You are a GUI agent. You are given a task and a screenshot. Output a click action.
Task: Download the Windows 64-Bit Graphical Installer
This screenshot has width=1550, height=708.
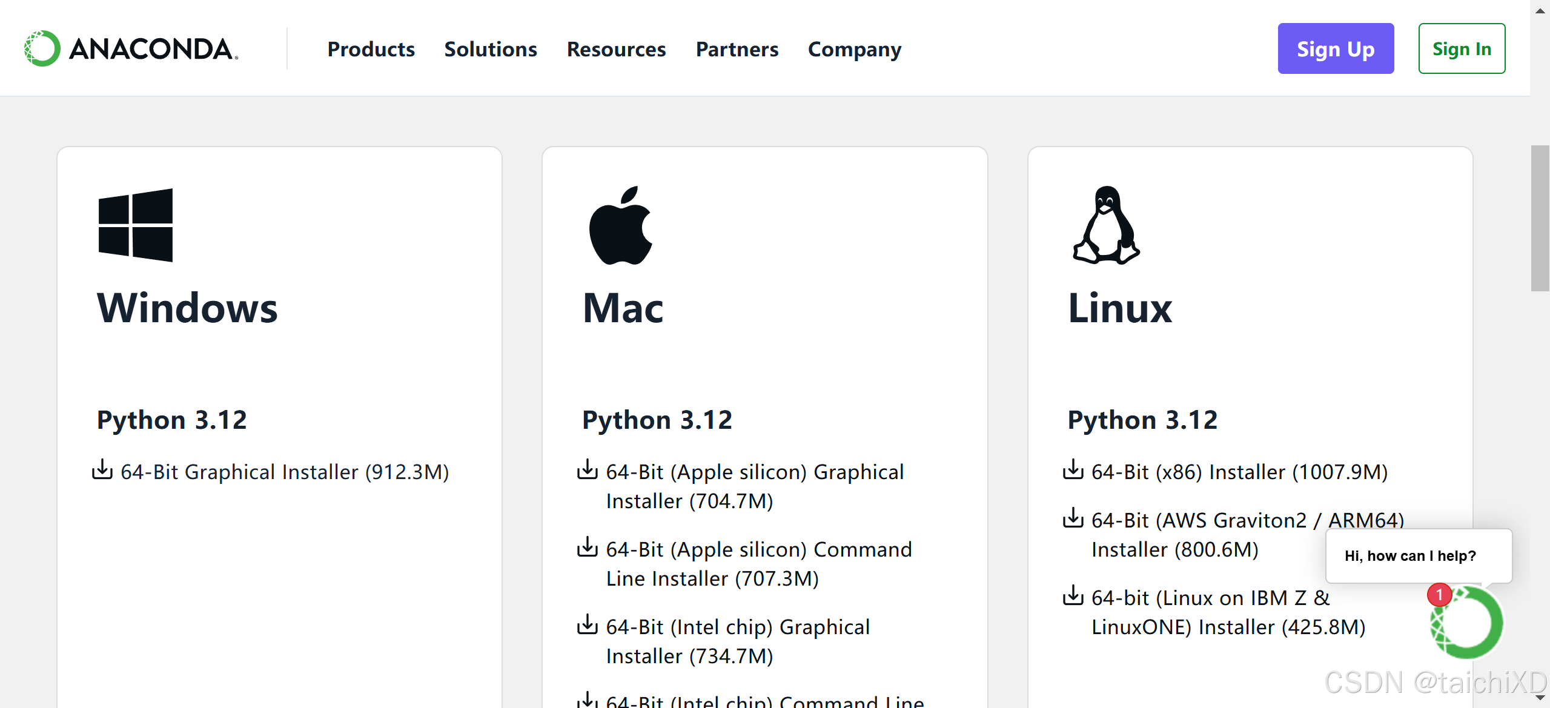pos(285,471)
